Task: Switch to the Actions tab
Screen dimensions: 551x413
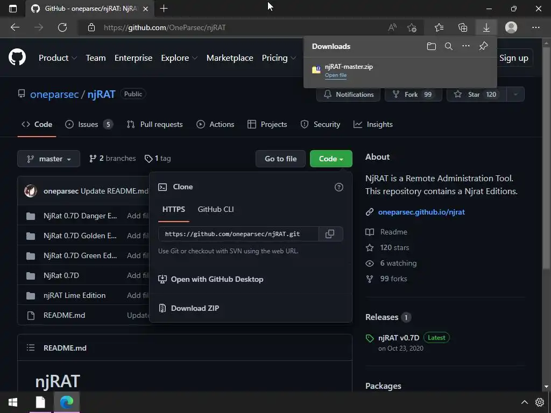Action: [x=215, y=124]
